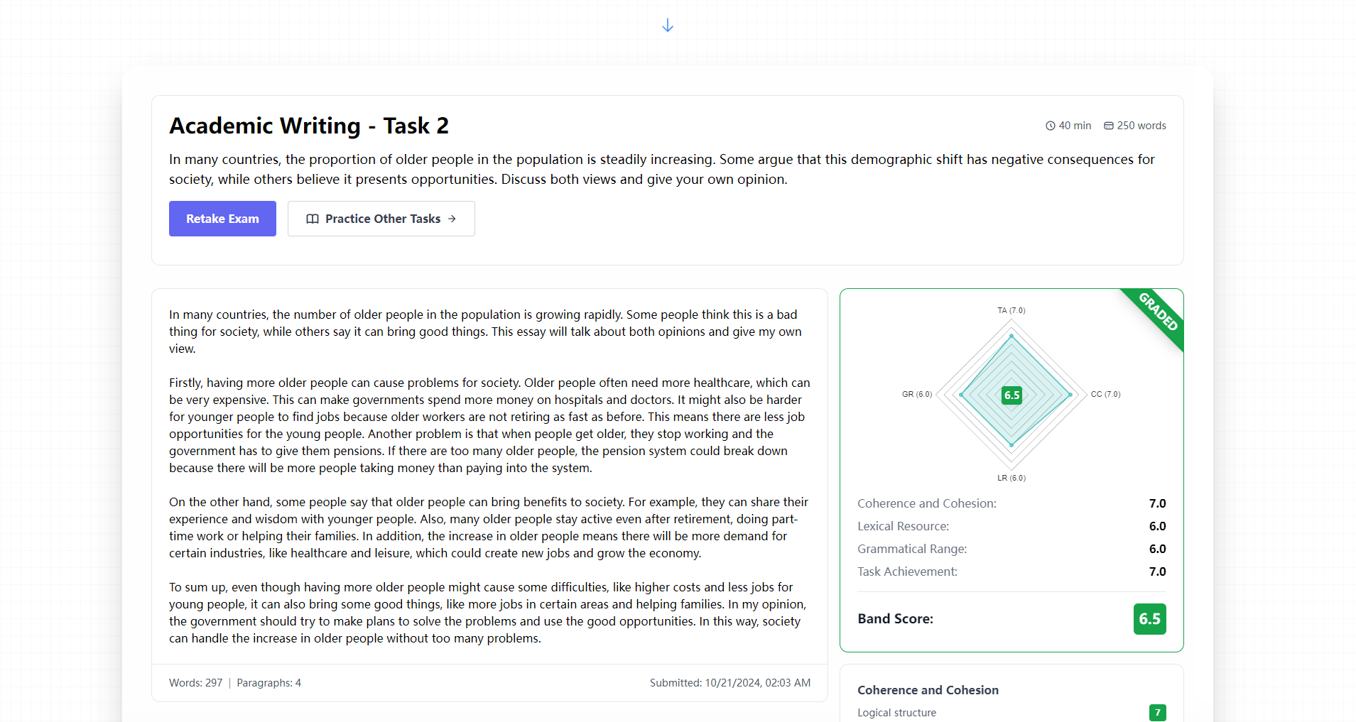The height and width of the screenshot is (722, 1356).
Task: Select the Task Achievement score row
Action: point(1011,571)
